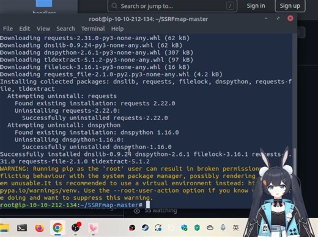Click the eye icon beside '55 watching'
This screenshot has height=237, width=318.
(x=136, y=211)
